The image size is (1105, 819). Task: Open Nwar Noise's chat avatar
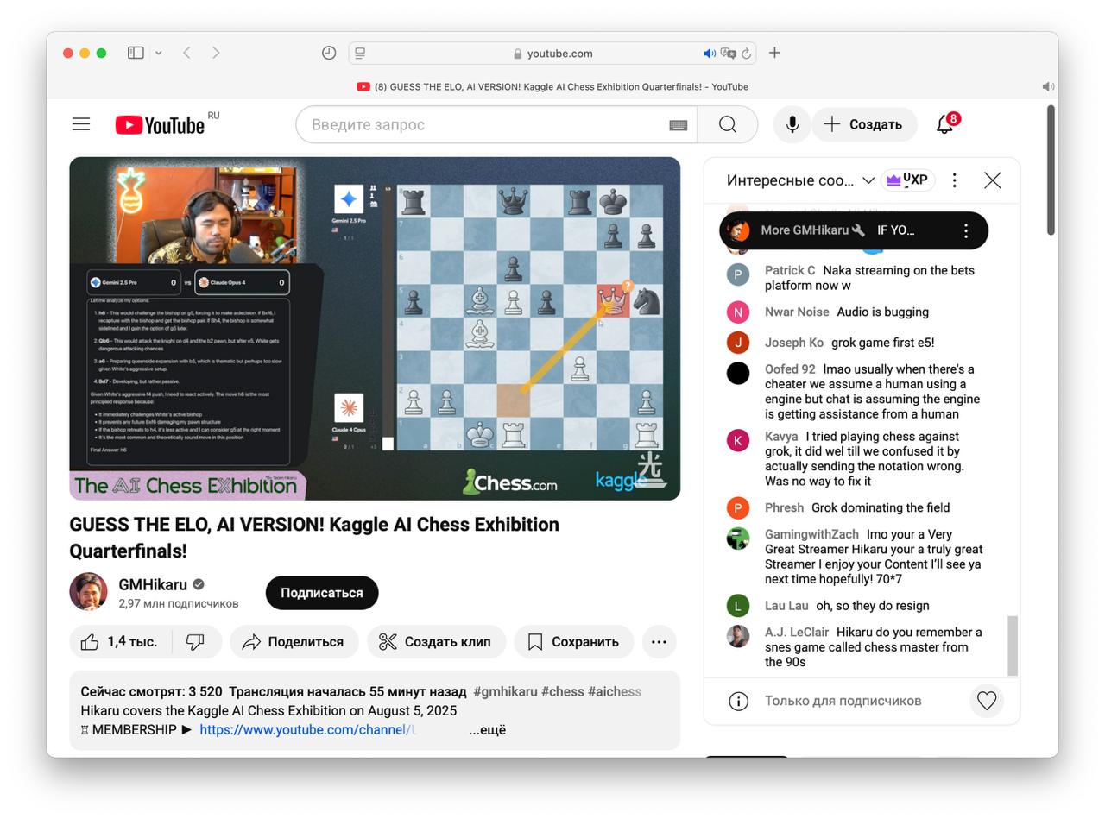[x=738, y=312]
